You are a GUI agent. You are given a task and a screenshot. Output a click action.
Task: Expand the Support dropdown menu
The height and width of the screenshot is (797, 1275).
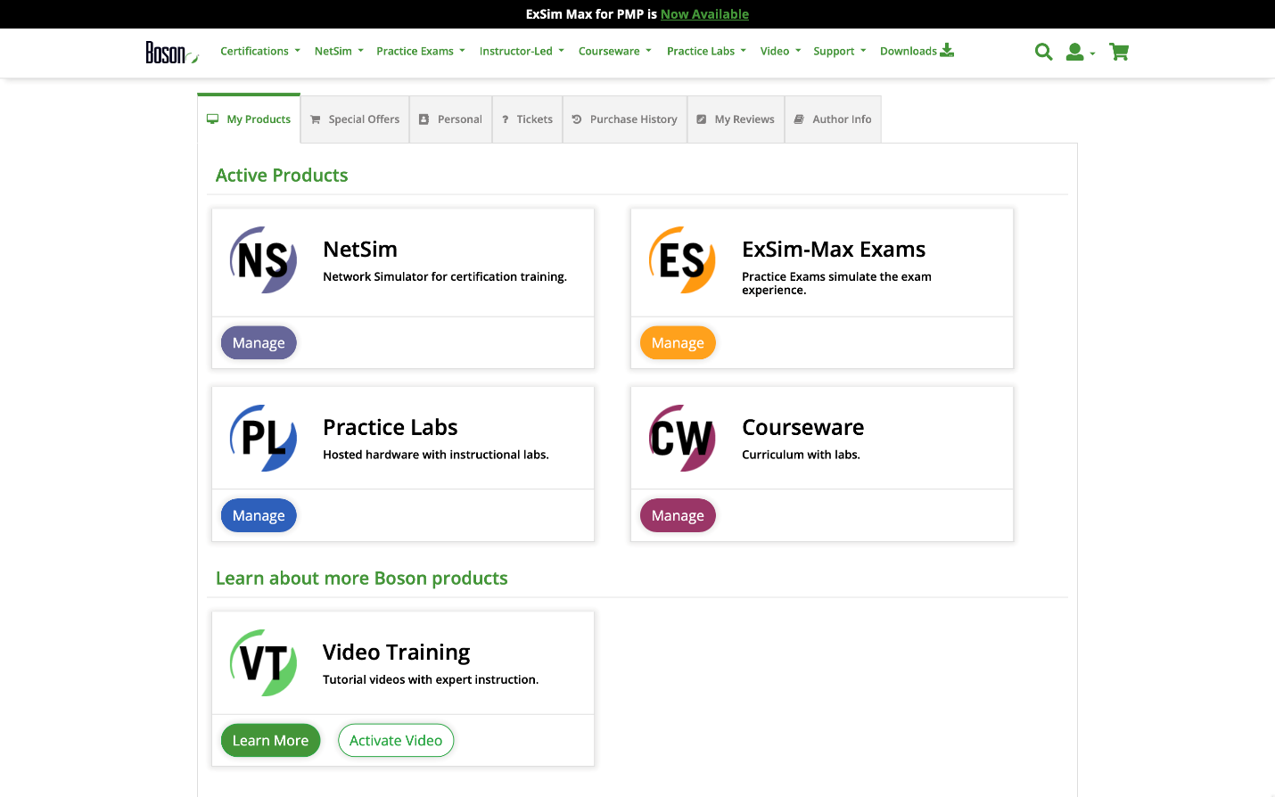(839, 52)
